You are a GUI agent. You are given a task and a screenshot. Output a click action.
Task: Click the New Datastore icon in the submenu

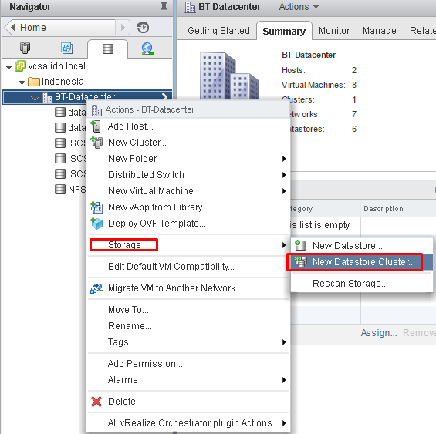(x=300, y=246)
